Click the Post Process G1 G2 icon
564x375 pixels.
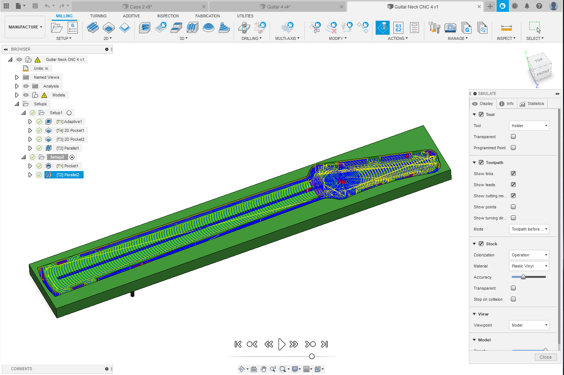click(x=399, y=28)
